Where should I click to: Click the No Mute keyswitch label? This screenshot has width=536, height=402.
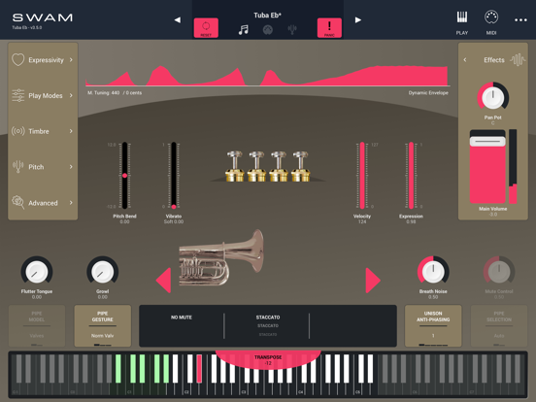(182, 318)
